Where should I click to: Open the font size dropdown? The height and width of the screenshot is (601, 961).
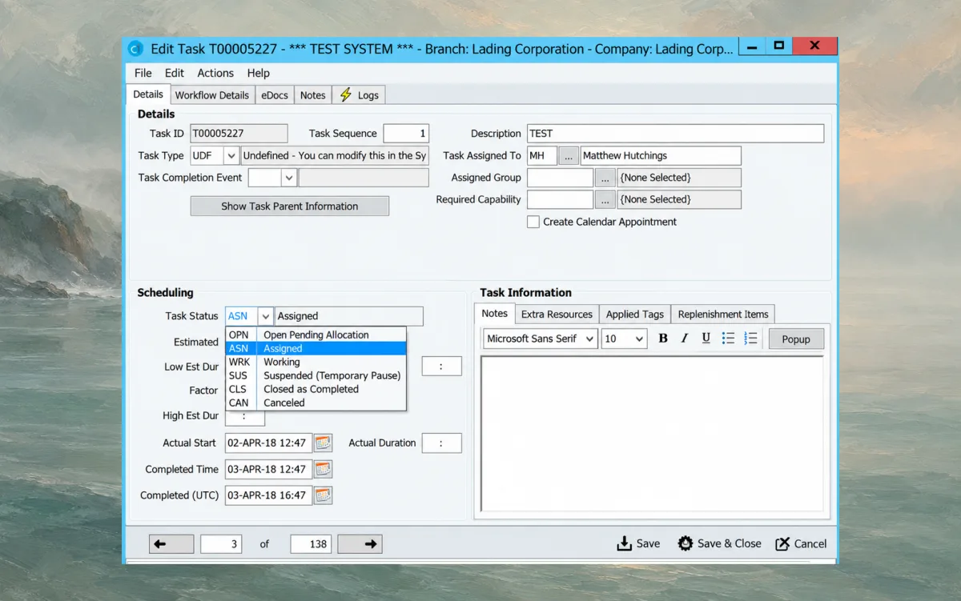[x=639, y=339]
